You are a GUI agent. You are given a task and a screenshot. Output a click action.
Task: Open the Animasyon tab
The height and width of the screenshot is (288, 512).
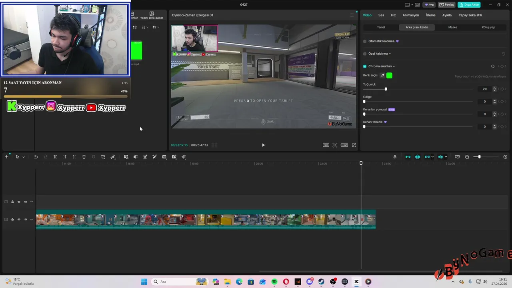pyautogui.click(x=411, y=15)
